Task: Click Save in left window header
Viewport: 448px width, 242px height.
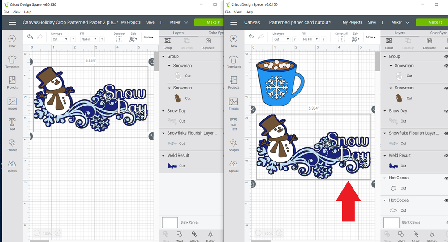Action: [151, 22]
